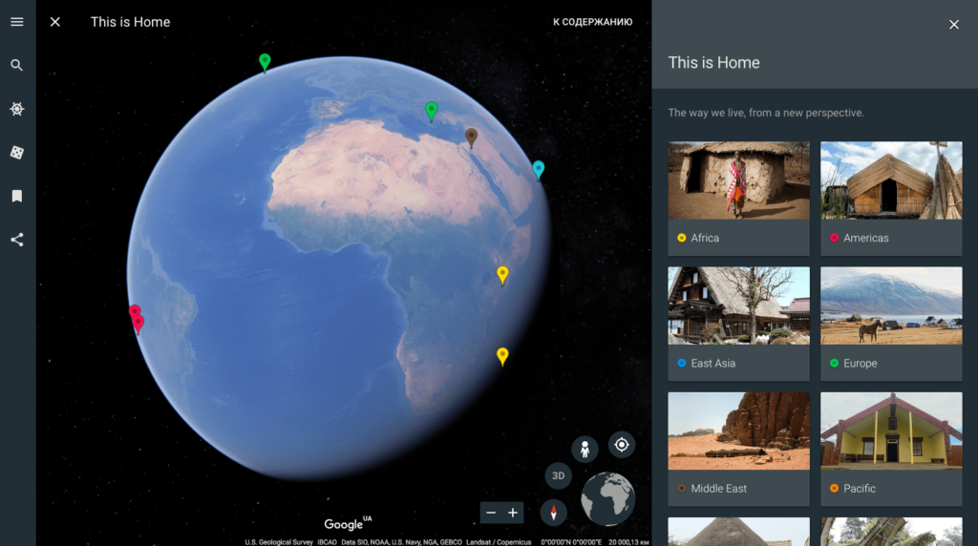Click the mini globe overview

click(x=608, y=498)
